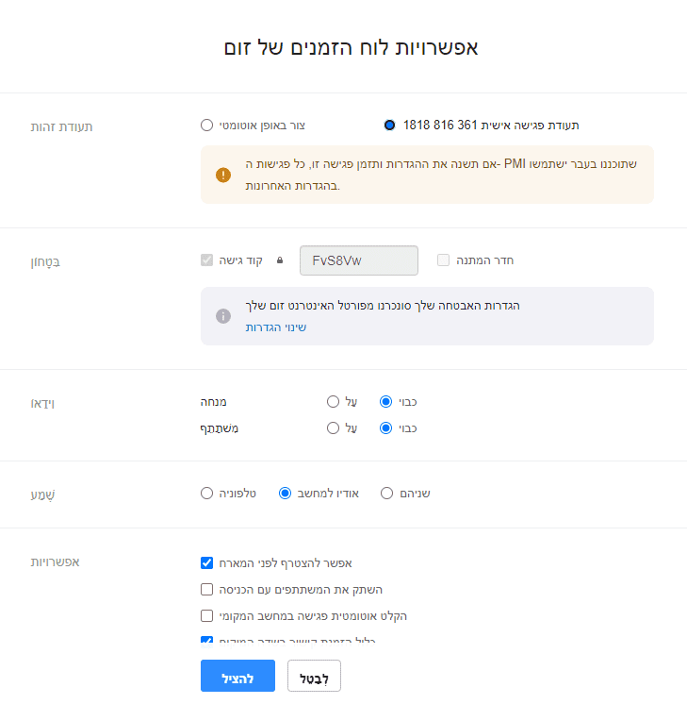Enable the waiting room checkbox (חדר המתנה)
Screen dimensions: 687x704
tap(444, 260)
